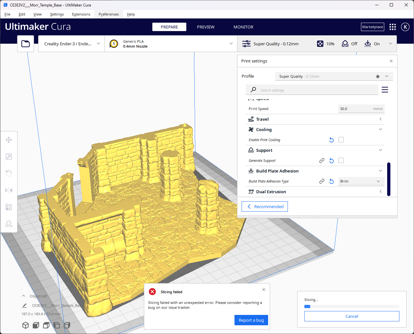Viewport: 414px width, 334px height.
Task: Open the Build Plate Adhesion Type dropdown
Action: click(361, 181)
